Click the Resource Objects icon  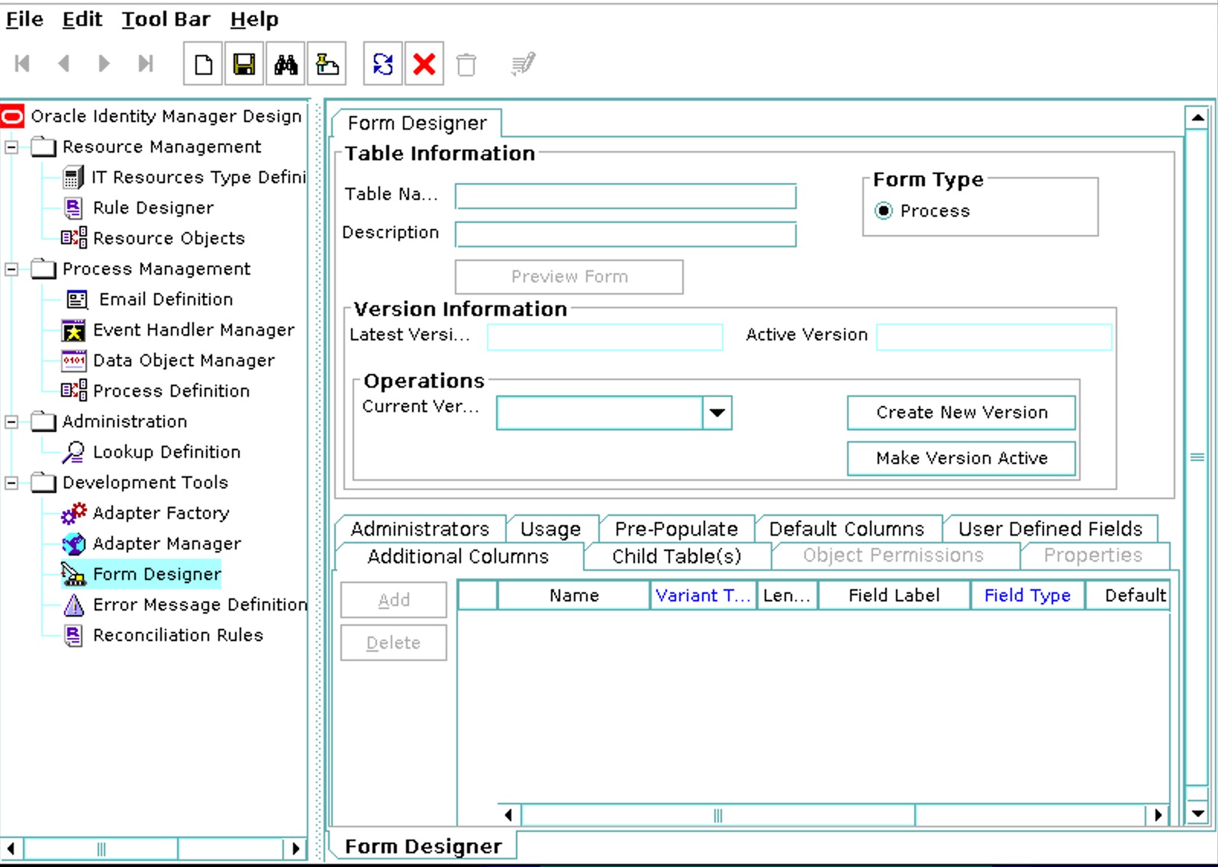pos(74,238)
